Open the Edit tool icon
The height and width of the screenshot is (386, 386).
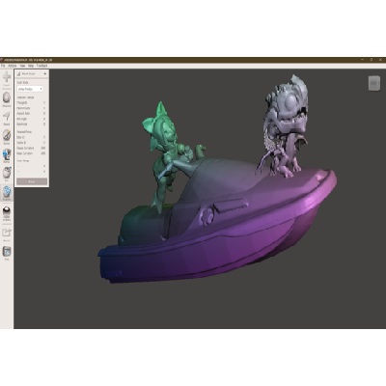click(x=7, y=173)
